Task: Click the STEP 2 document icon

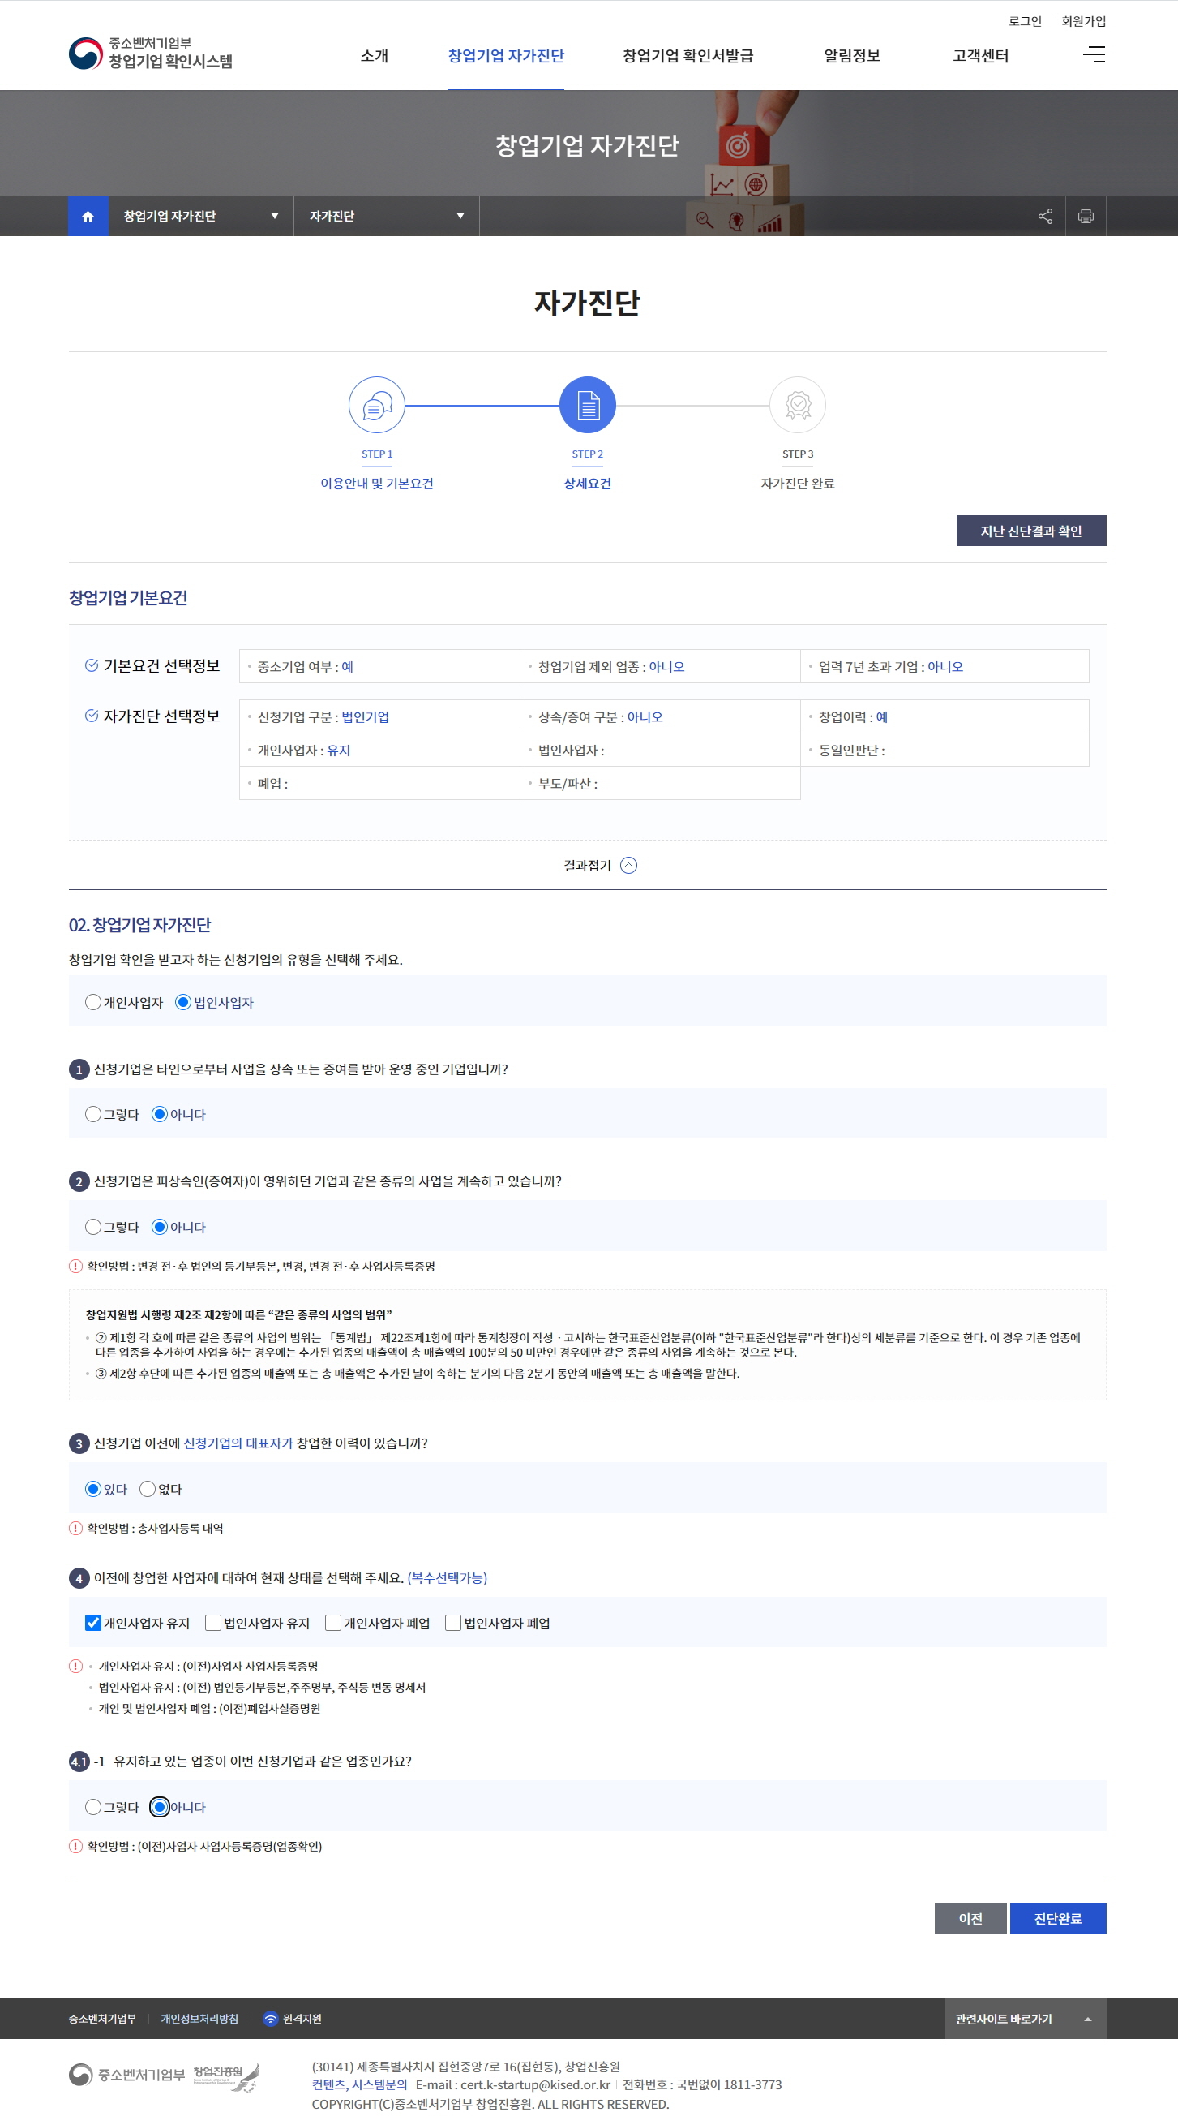Action: [x=588, y=405]
